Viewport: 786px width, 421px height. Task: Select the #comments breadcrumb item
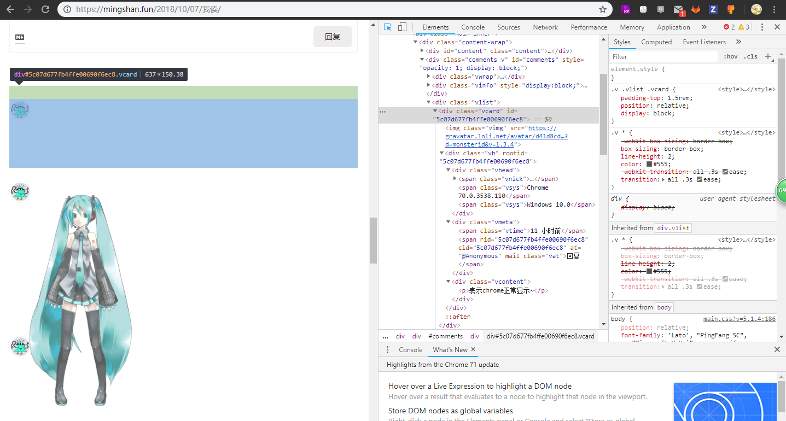click(x=445, y=336)
